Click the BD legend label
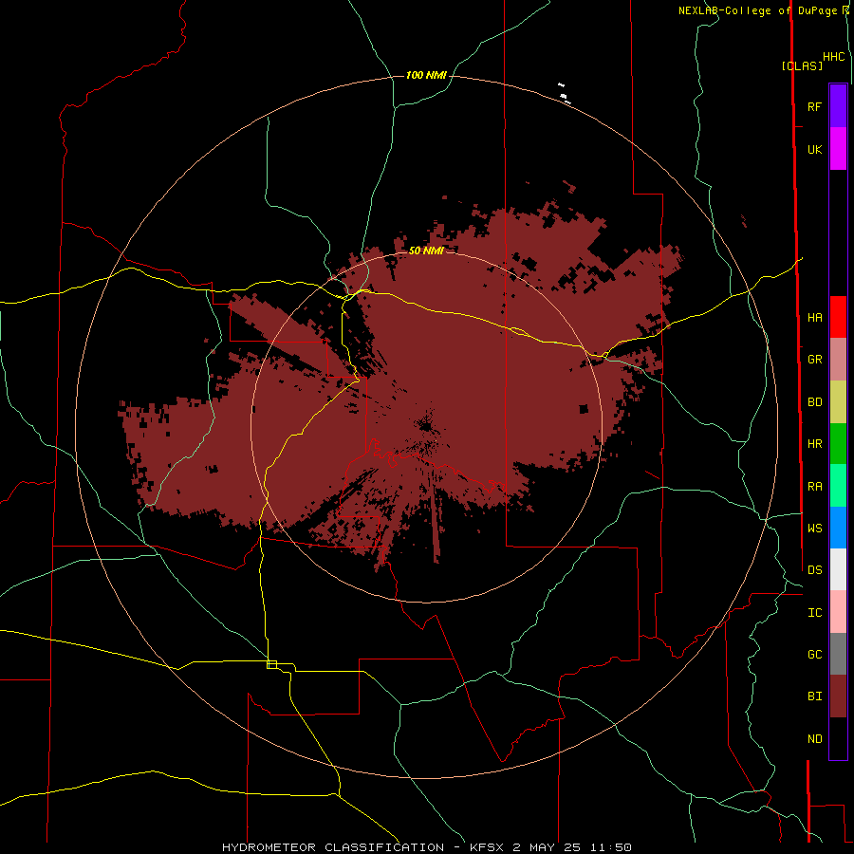 [x=814, y=402]
